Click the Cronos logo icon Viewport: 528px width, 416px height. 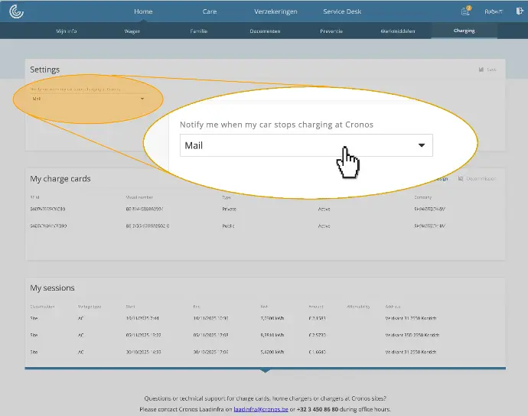[x=16, y=11]
